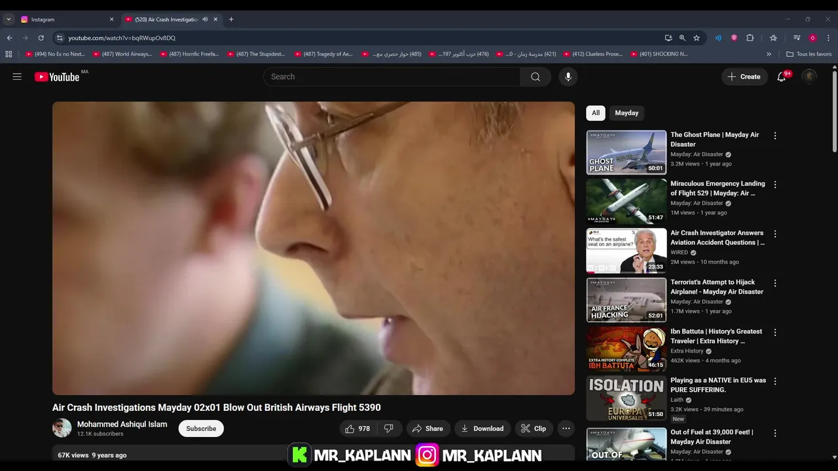
Task: Close the Instagram tab
Action: [111, 19]
